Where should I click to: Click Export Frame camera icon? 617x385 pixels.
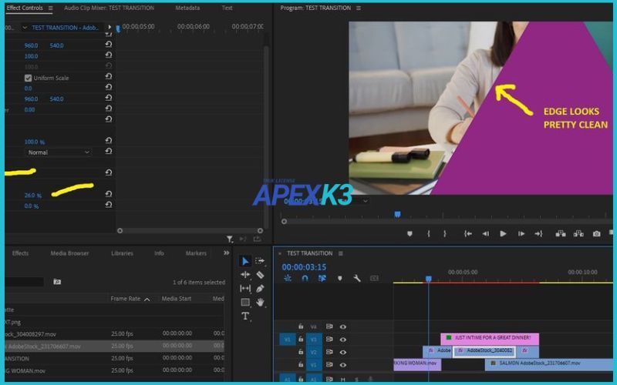pos(596,234)
